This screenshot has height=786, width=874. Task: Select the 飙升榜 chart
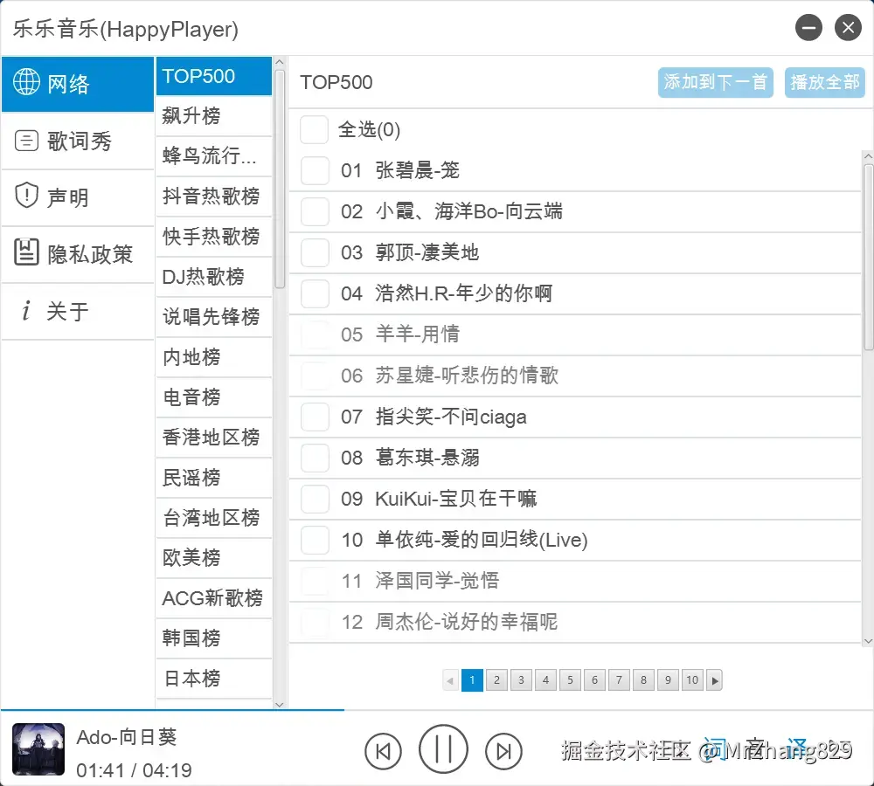click(x=214, y=116)
